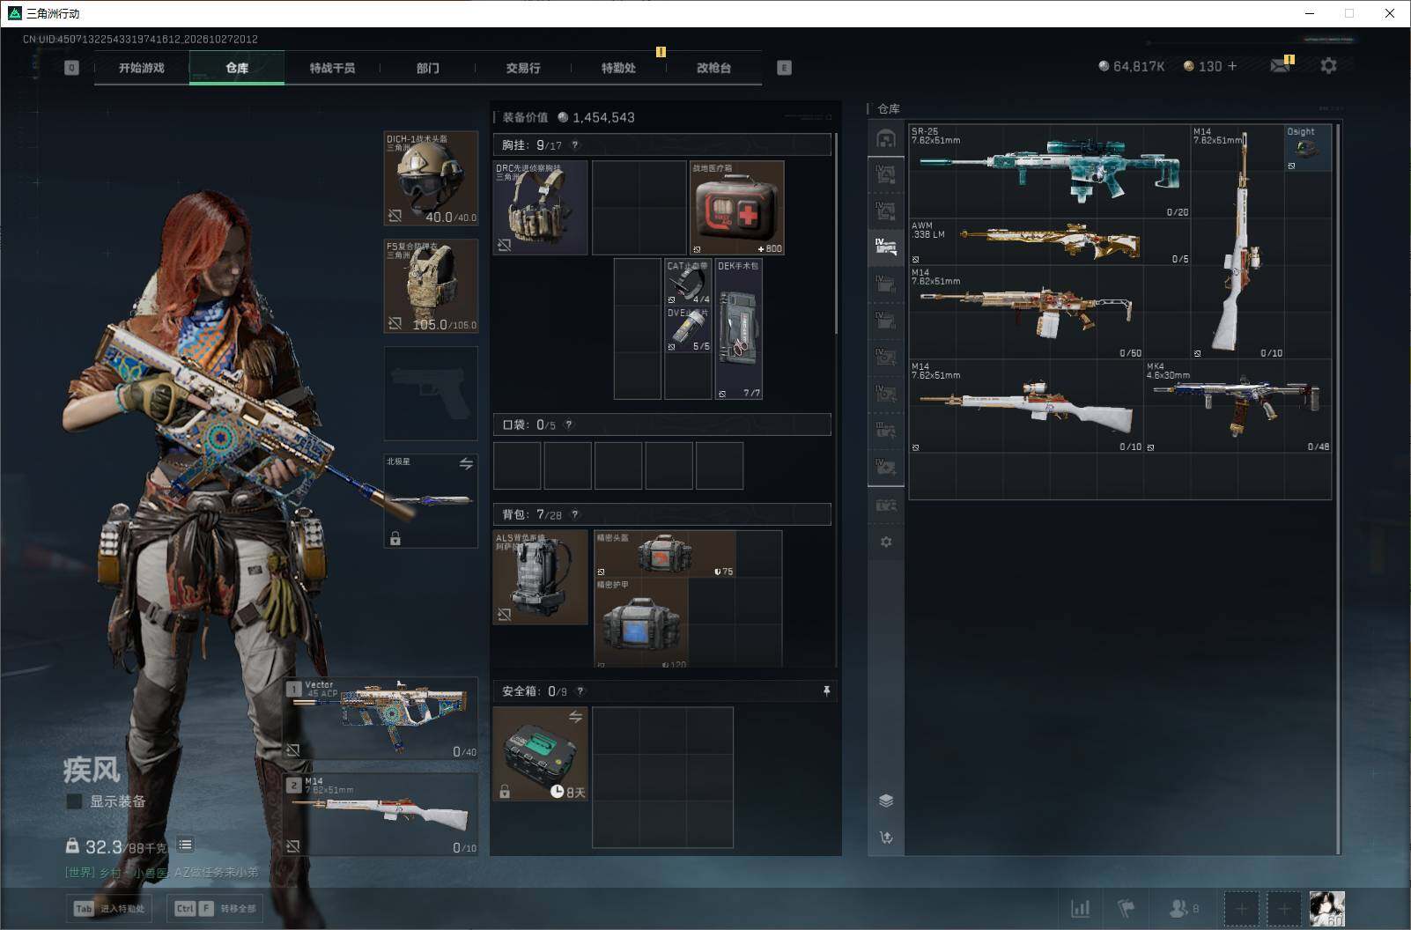The width and height of the screenshot is (1411, 930).
Task: Show help for 胸挂 capacity
Action: click(575, 145)
